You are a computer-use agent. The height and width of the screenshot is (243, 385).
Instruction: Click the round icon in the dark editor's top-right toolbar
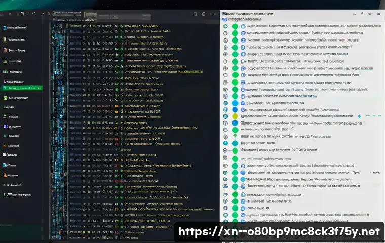(204, 14)
